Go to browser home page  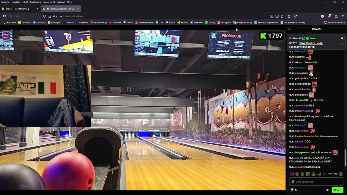pyautogui.click(x=289, y=16)
